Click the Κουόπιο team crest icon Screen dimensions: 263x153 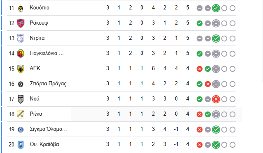(21, 8)
